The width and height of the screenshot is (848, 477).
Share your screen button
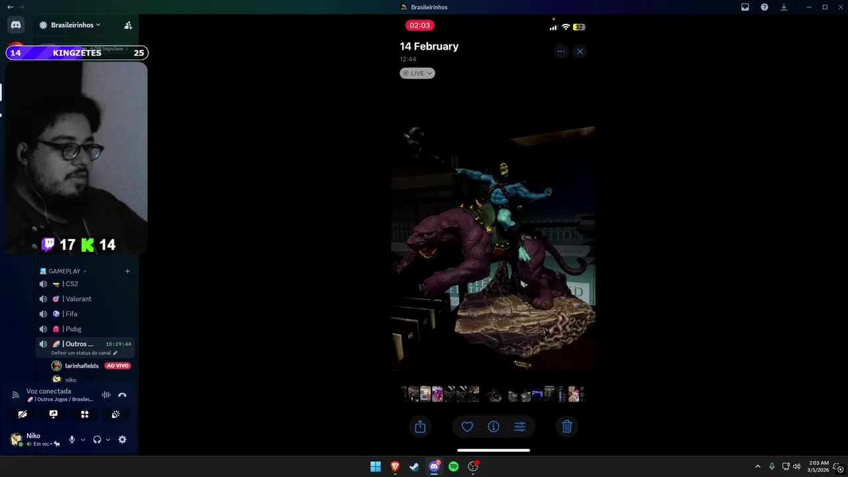(54, 414)
